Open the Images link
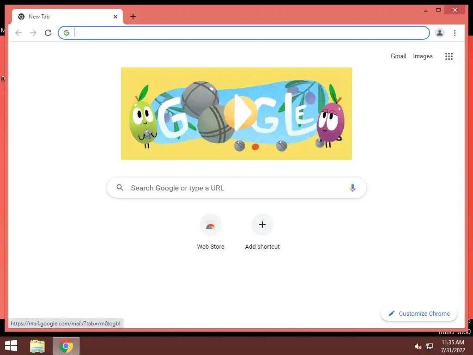 (x=423, y=56)
